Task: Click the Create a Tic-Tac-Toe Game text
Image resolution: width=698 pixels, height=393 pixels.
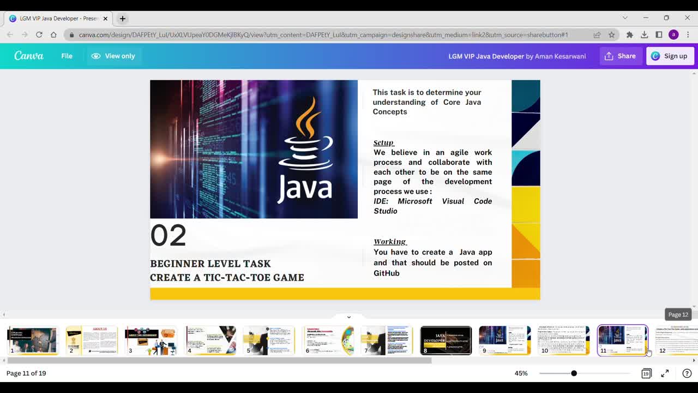Action: (227, 277)
